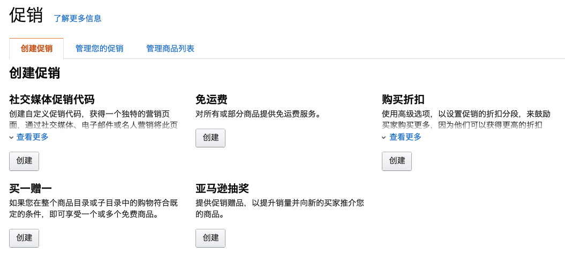Click 创建 button for 买一赠一
The width and height of the screenshot is (565, 268).
click(24, 238)
